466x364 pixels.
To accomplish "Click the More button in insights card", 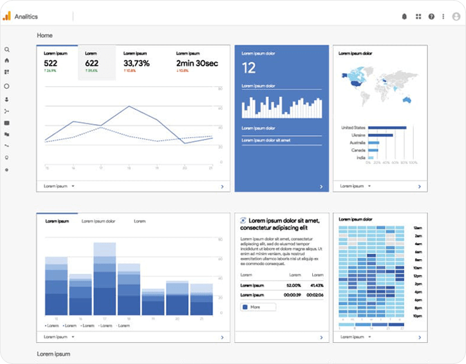I will pyautogui.click(x=258, y=307).
